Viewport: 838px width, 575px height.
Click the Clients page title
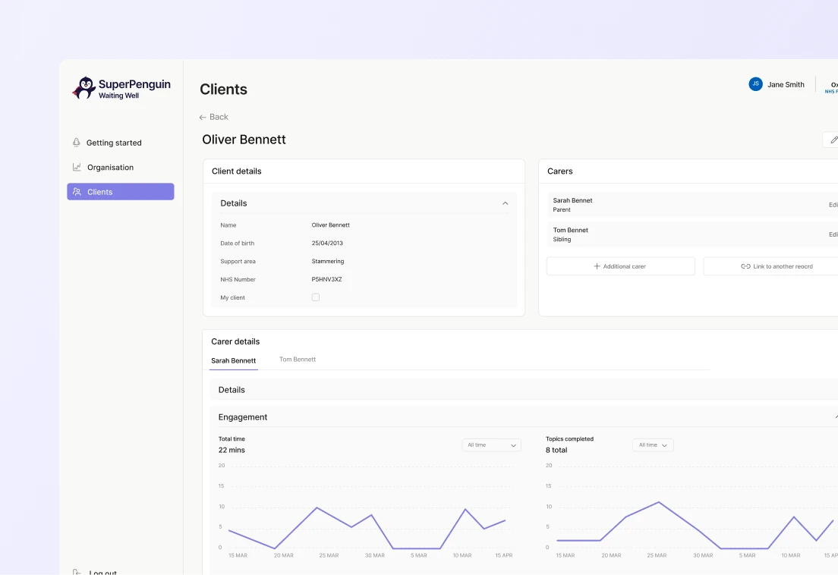[223, 90]
